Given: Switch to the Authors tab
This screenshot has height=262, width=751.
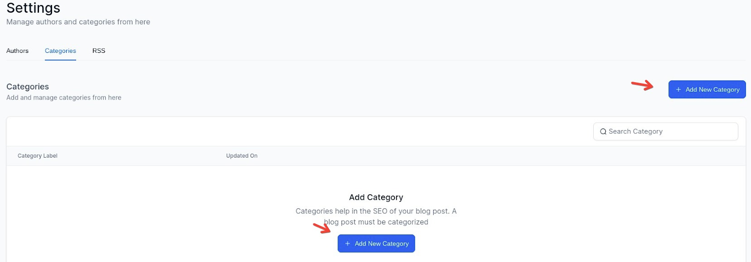Looking at the screenshot, I should (x=17, y=51).
